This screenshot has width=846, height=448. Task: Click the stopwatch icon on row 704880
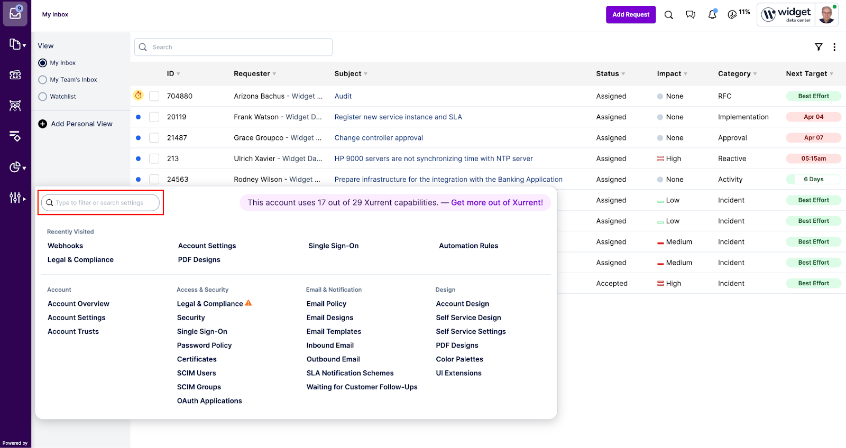point(138,95)
